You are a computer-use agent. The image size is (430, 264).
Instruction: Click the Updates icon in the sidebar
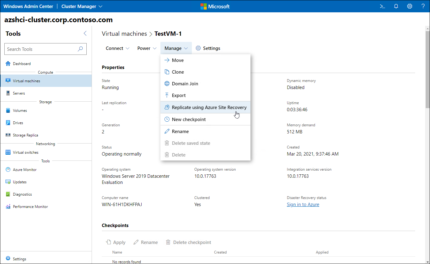tap(8, 182)
